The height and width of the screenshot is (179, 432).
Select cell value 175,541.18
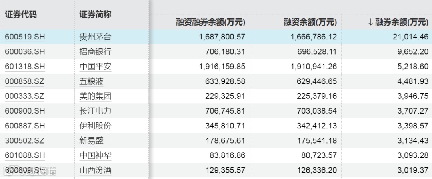coord(317,141)
